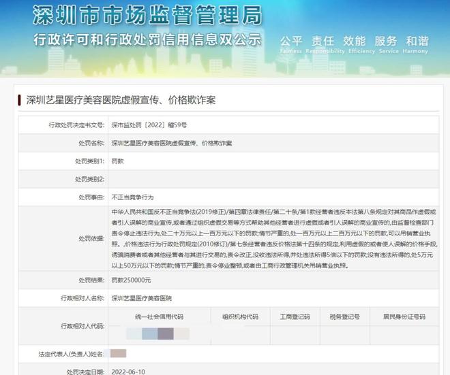
Task: Click the case heading 深圳艺星医疗美容医院虚假宣传、价格欺诈案
Action: pyautogui.click(x=120, y=100)
